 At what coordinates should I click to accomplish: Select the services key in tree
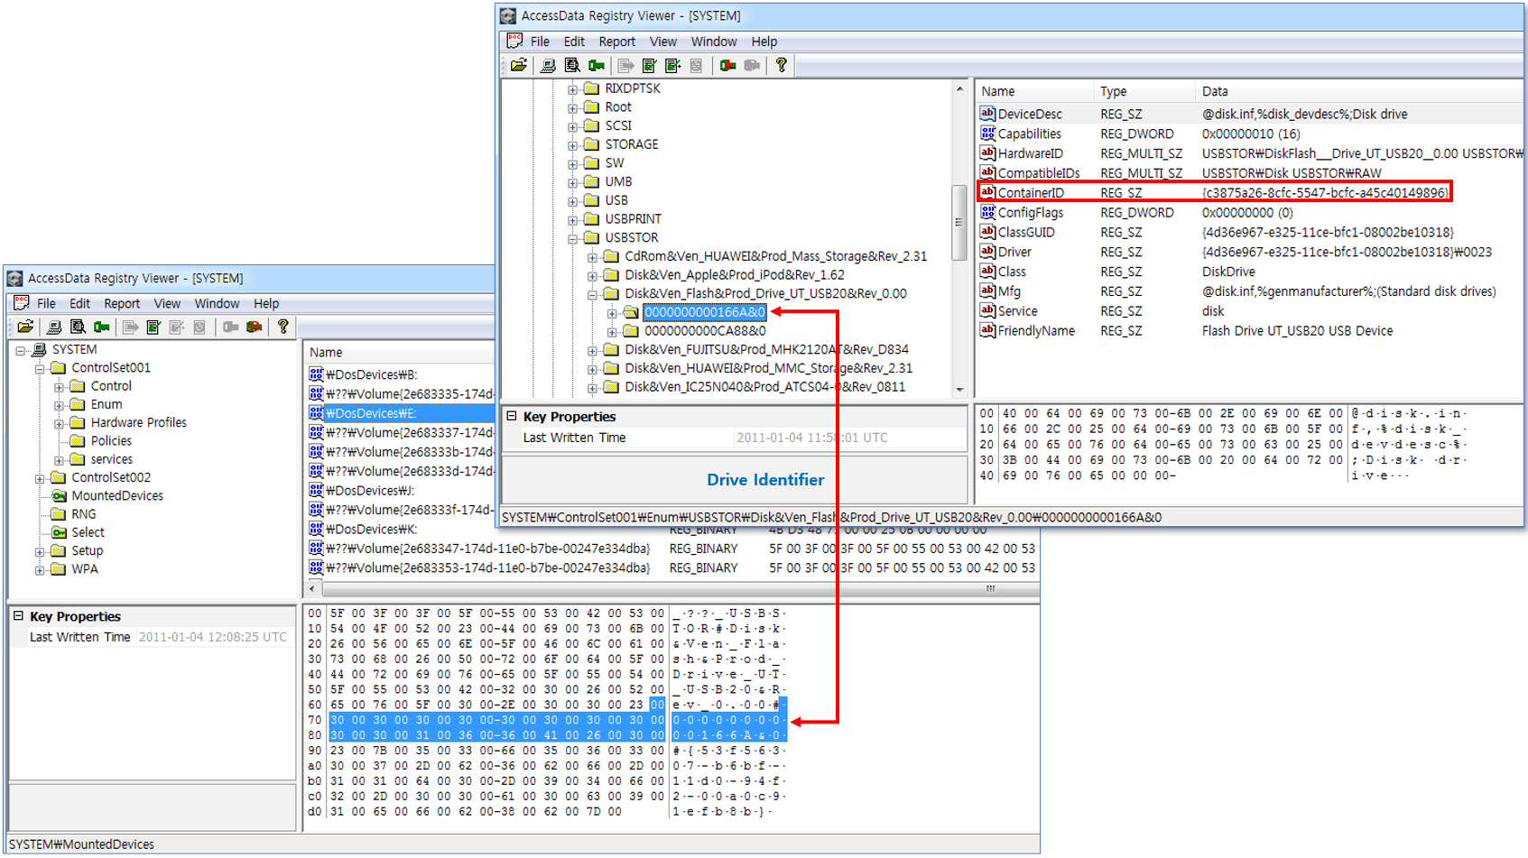tap(112, 459)
